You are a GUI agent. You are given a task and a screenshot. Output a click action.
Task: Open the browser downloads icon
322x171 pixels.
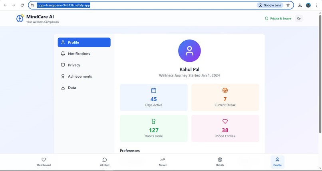tap(300, 5)
